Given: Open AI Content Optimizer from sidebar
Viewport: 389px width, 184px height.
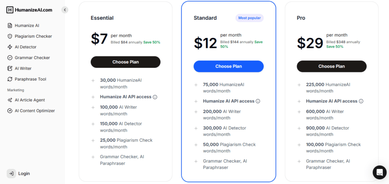Looking at the screenshot, I should tap(35, 111).
